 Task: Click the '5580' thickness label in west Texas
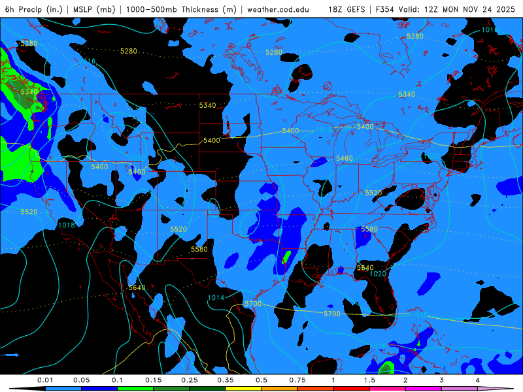199,249
